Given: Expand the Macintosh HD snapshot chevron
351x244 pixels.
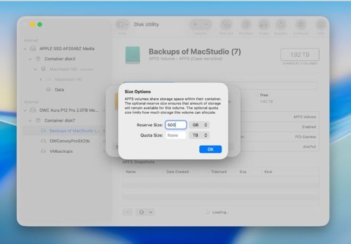Looking at the screenshot, I should point(40,79).
